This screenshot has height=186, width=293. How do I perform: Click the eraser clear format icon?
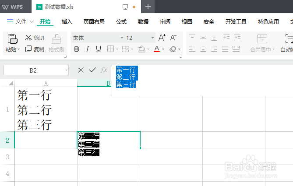point(173,49)
